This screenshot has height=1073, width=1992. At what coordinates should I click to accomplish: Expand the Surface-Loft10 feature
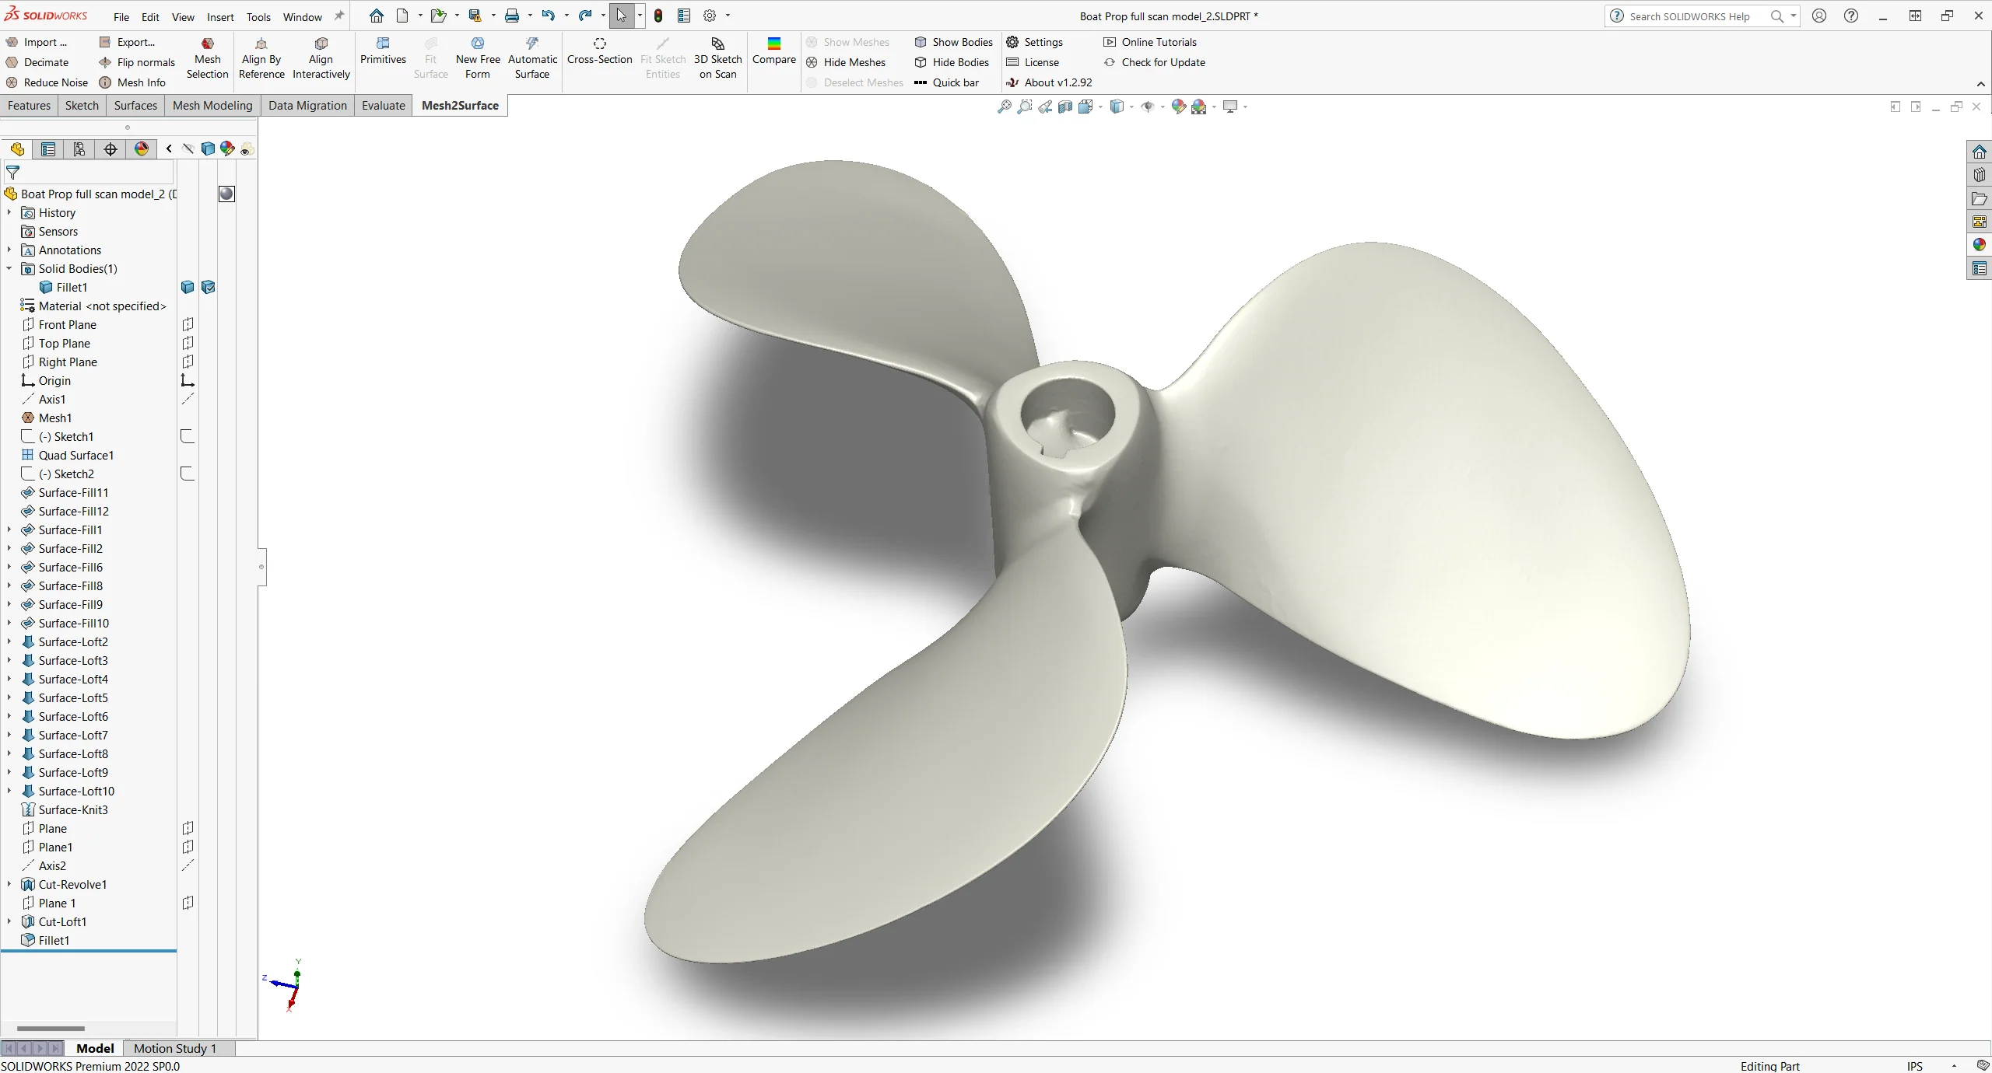click(11, 790)
